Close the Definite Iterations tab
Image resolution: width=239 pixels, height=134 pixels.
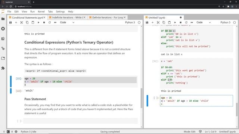tap(125, 17)
